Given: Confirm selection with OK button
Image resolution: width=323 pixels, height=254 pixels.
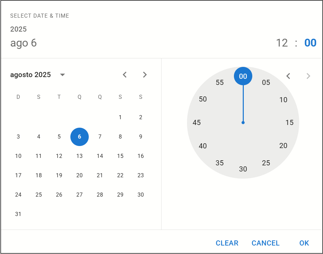Looking at the screenshot, I should point(304,243).
